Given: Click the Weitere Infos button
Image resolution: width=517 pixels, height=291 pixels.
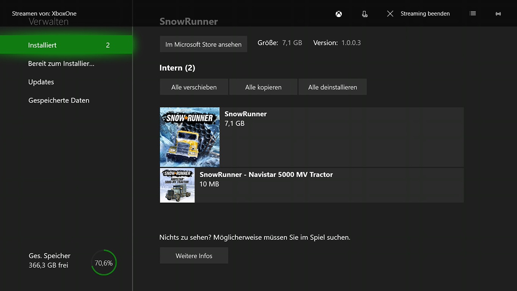Looking at the screenshot, I should (x=194, y=256).
